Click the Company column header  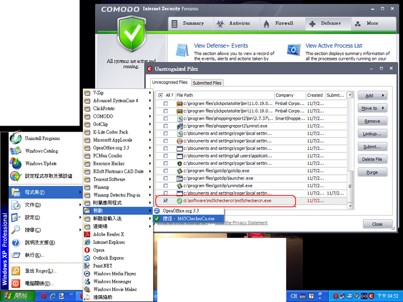290,95
